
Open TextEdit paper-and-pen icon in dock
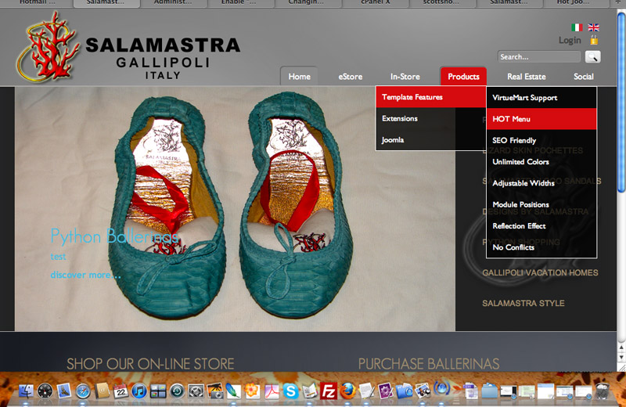366,391
